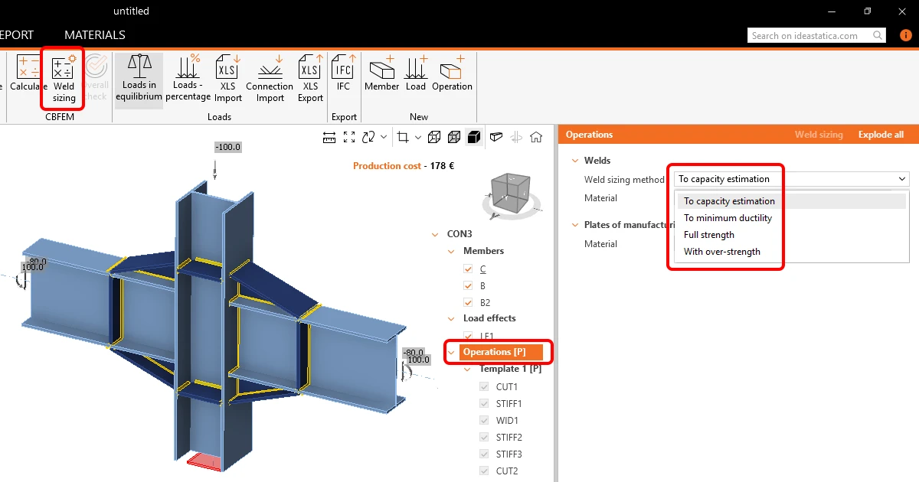Click the XLS Export button
This screenshot has height=482, width=919.
point(310,80)
